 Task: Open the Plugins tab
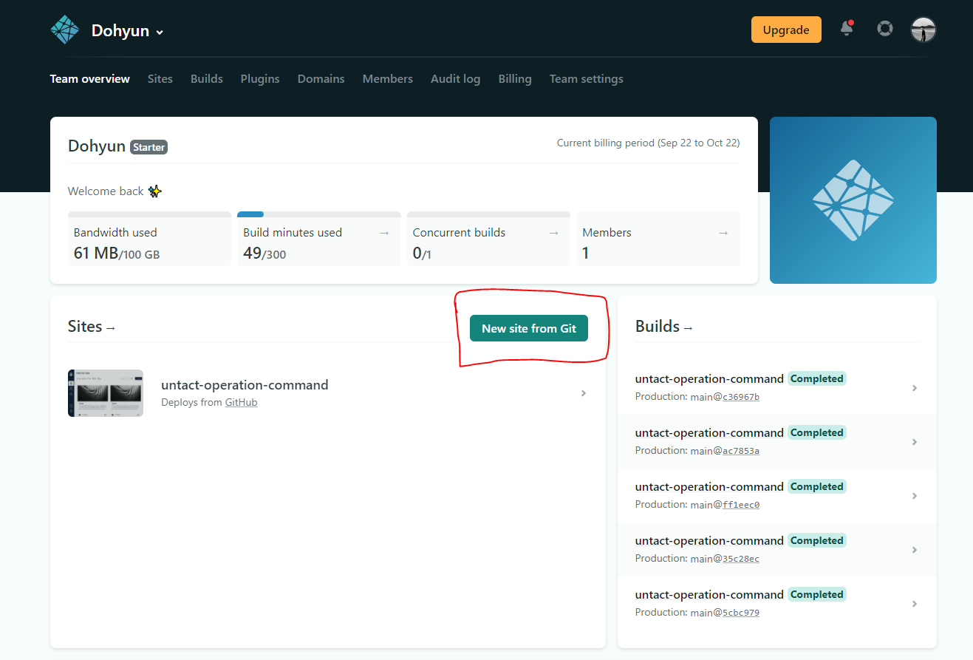point(260,79)
